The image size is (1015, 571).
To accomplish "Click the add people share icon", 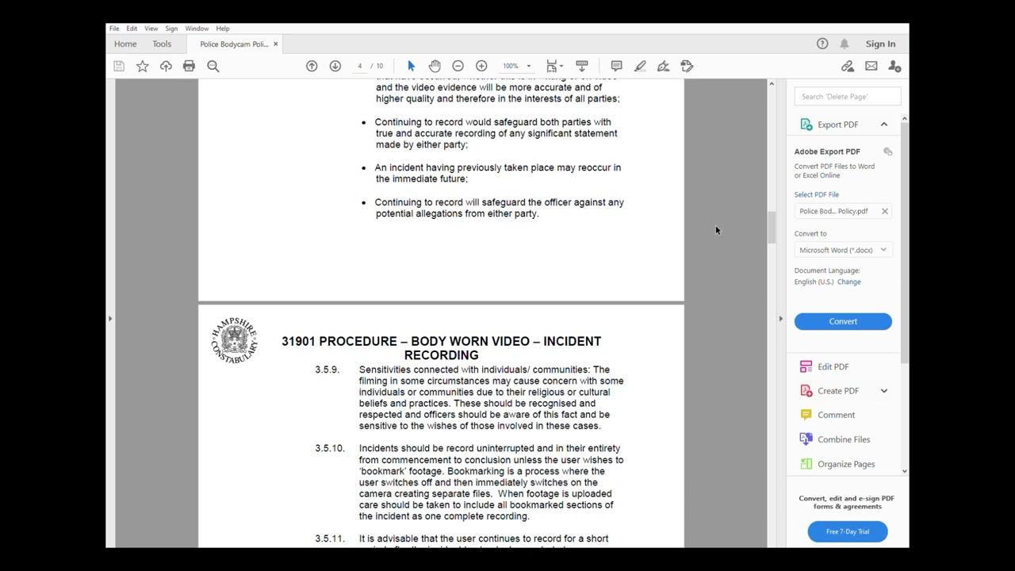I will coord(894,66).
